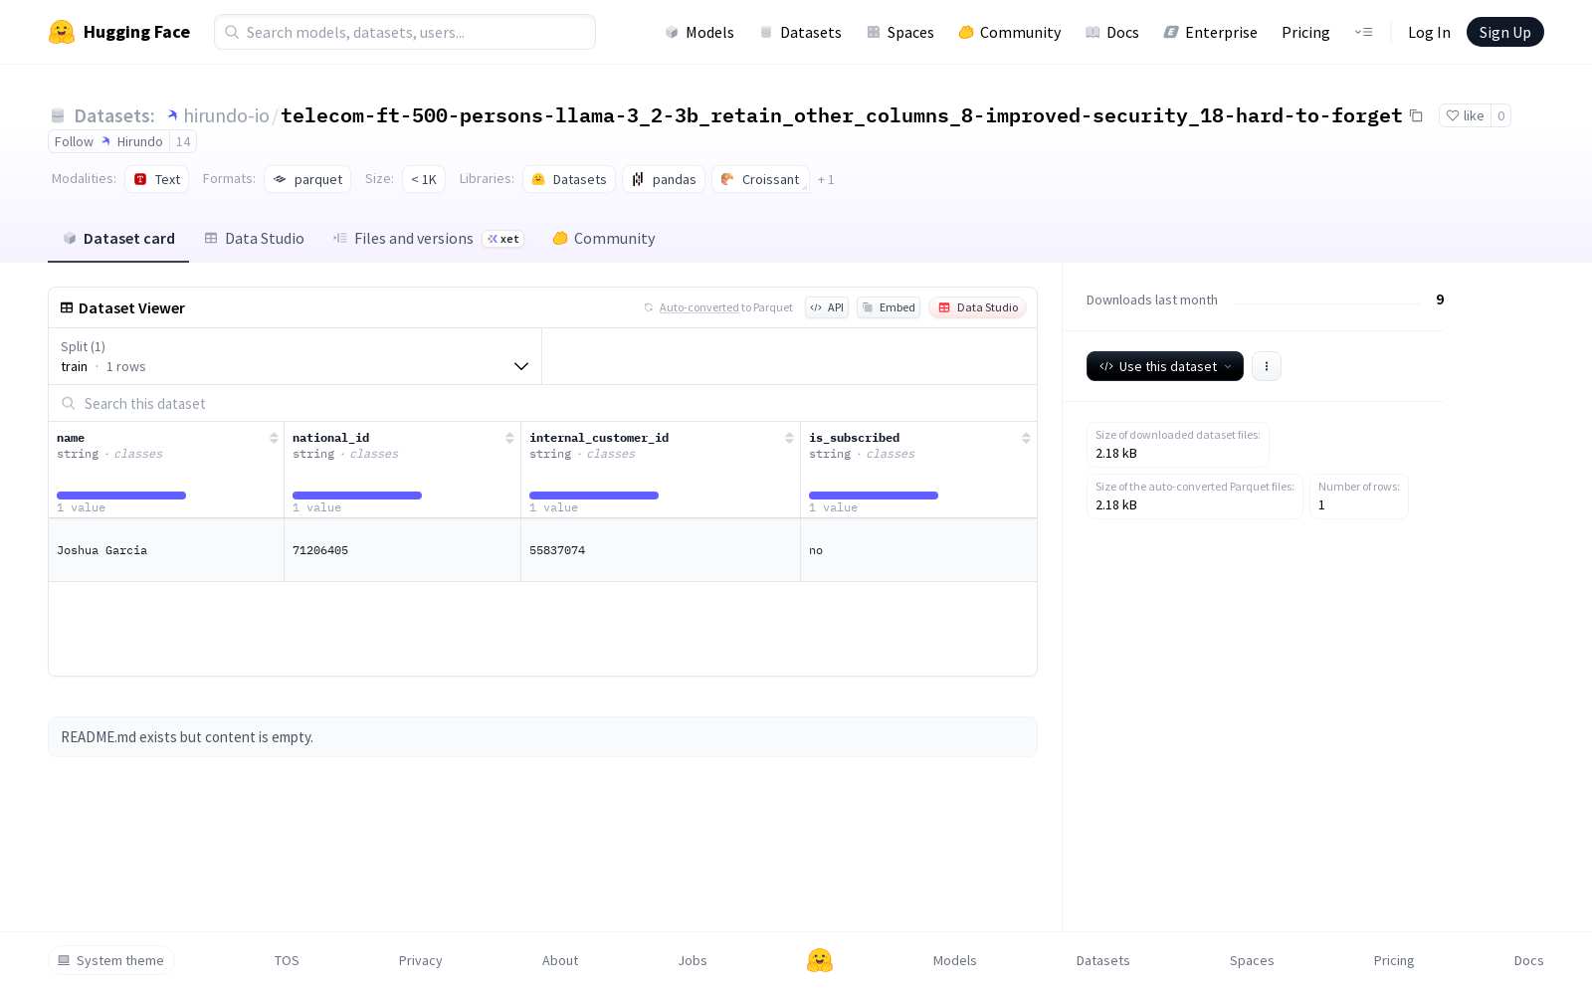Viewport: 1592px width, 995px height.
Task: Open the Privacy footer link
Action: coord(420,960)
